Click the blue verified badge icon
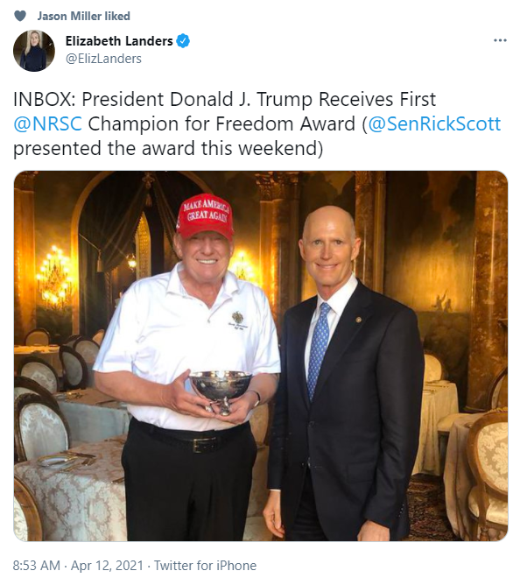520x585 pixels. tap(183, 40)
